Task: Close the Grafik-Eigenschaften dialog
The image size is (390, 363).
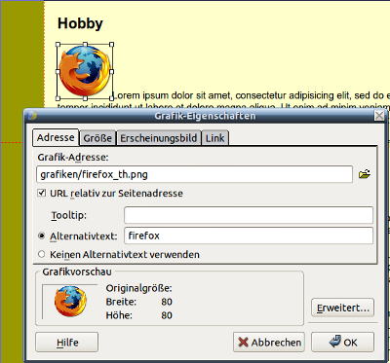Action: (x=379, y=116)
